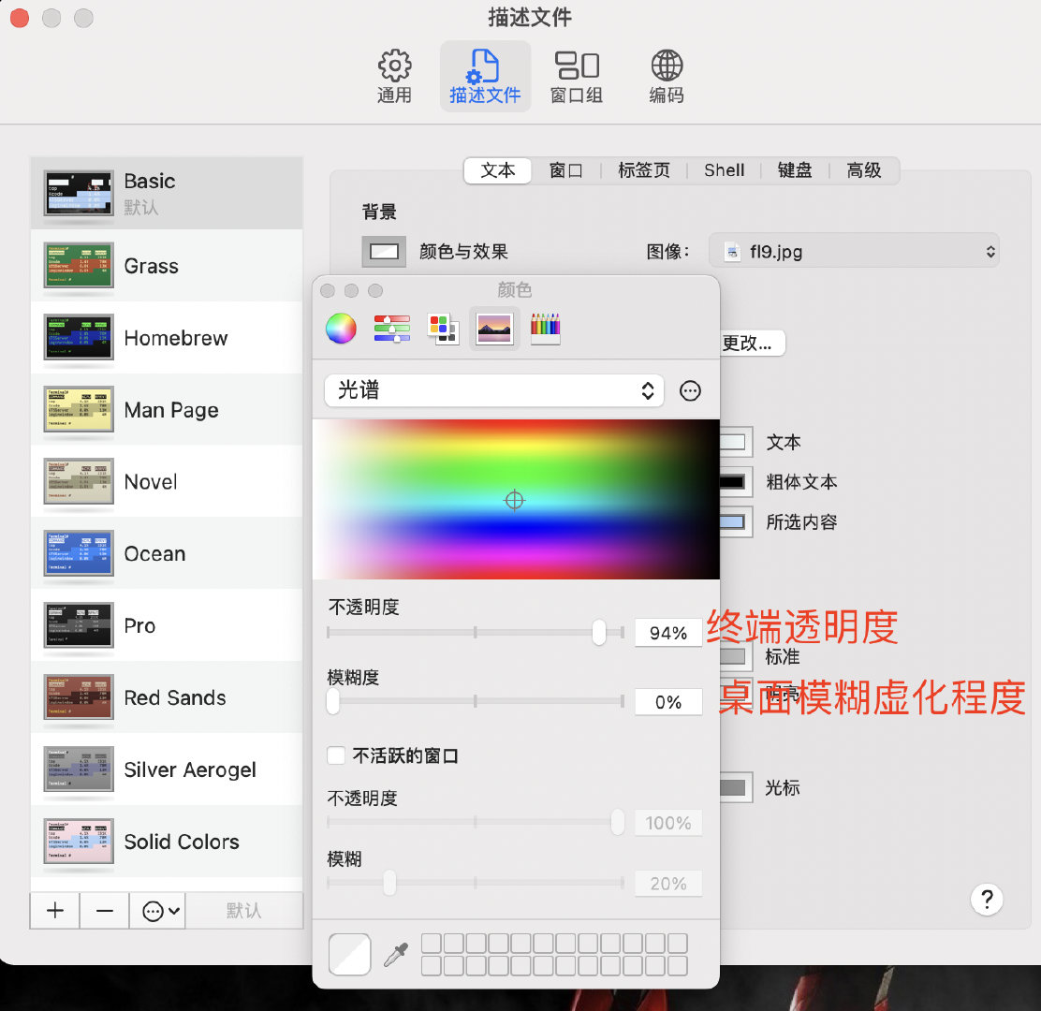Select the image palettes mode
The width and height of the screenshot is (1041, 1011).
point(493,329)
